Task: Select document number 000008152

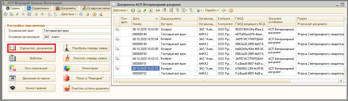Action: pos(145,73)
